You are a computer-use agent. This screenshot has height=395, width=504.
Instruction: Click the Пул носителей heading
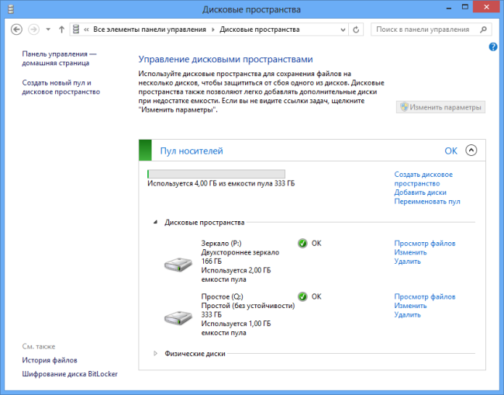(x=192, y=151)
